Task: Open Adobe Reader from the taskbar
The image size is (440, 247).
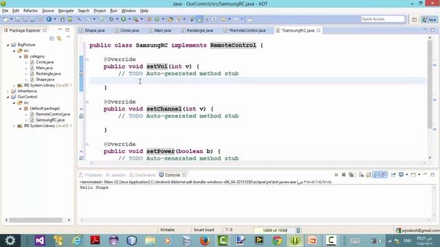Action: pyautogui.click(x=95, y=241)
